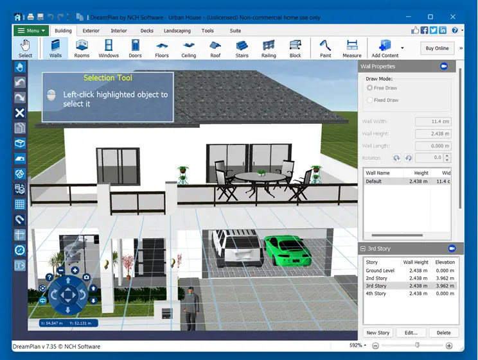Select the Ground Level story row
The height and width of the screenshot is (360, 478).
[x=411, y=270]
